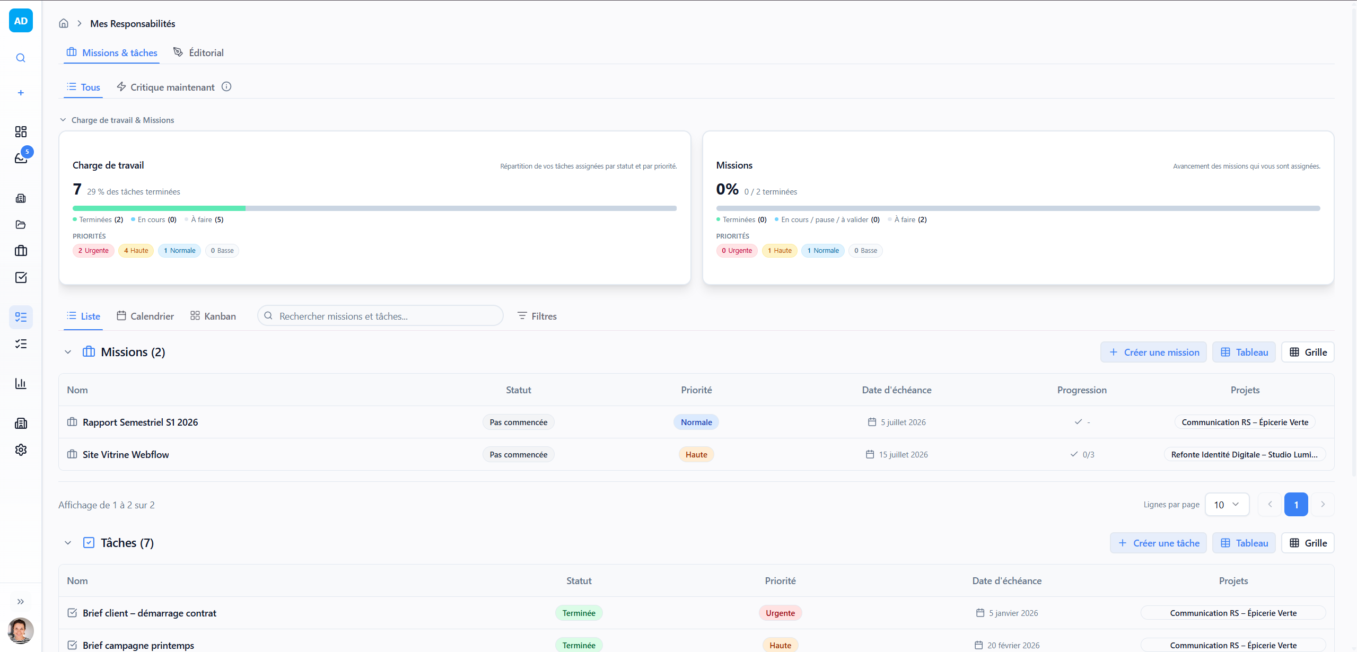The image size is (1357, 652).
Task: Select the highlighted responsibilities list icon in sidebar
Action: pos(21,317)
